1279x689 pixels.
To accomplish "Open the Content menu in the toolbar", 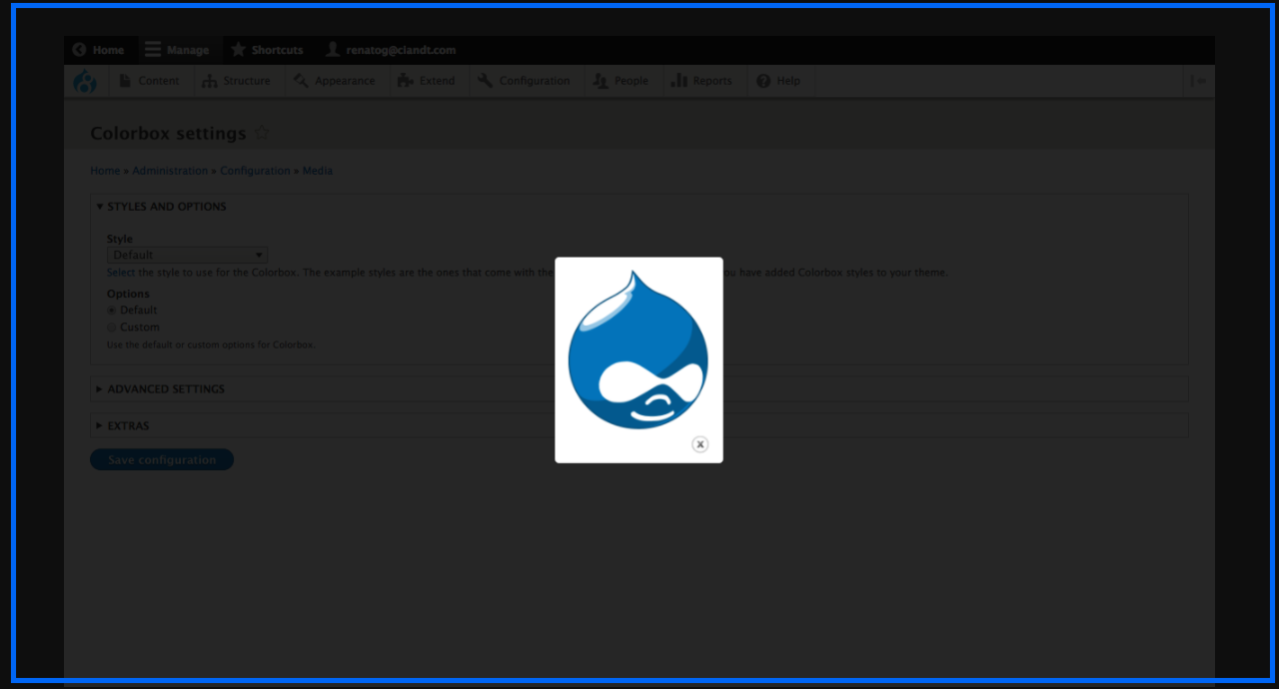I will tap(149, 81).
